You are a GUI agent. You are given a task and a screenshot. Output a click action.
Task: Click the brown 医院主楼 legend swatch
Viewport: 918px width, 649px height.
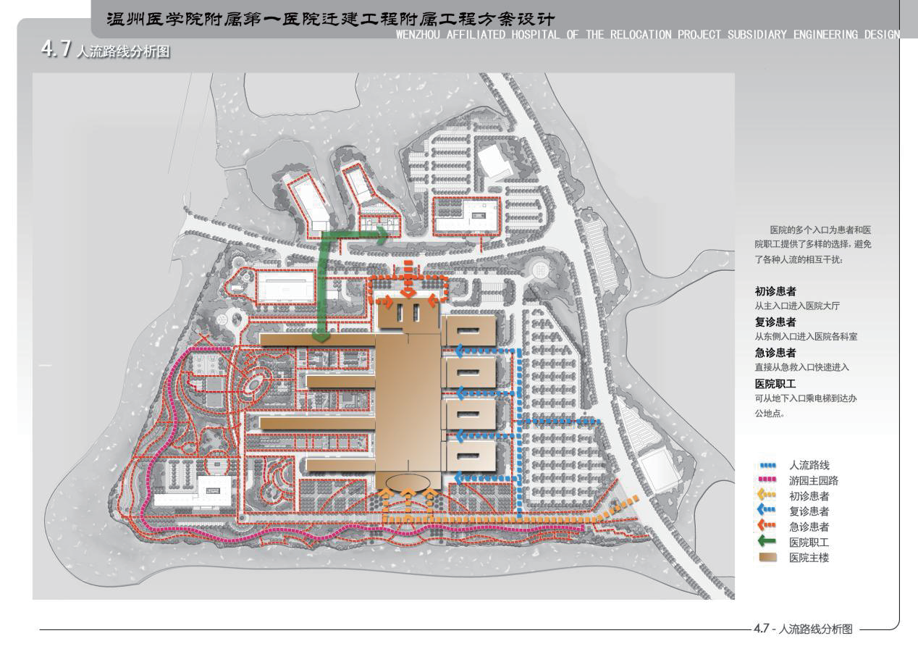coord(767,557)
